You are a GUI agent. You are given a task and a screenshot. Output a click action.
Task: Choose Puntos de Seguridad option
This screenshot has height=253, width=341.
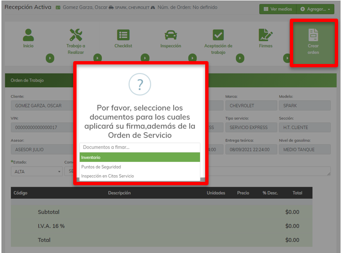point(139,167)
